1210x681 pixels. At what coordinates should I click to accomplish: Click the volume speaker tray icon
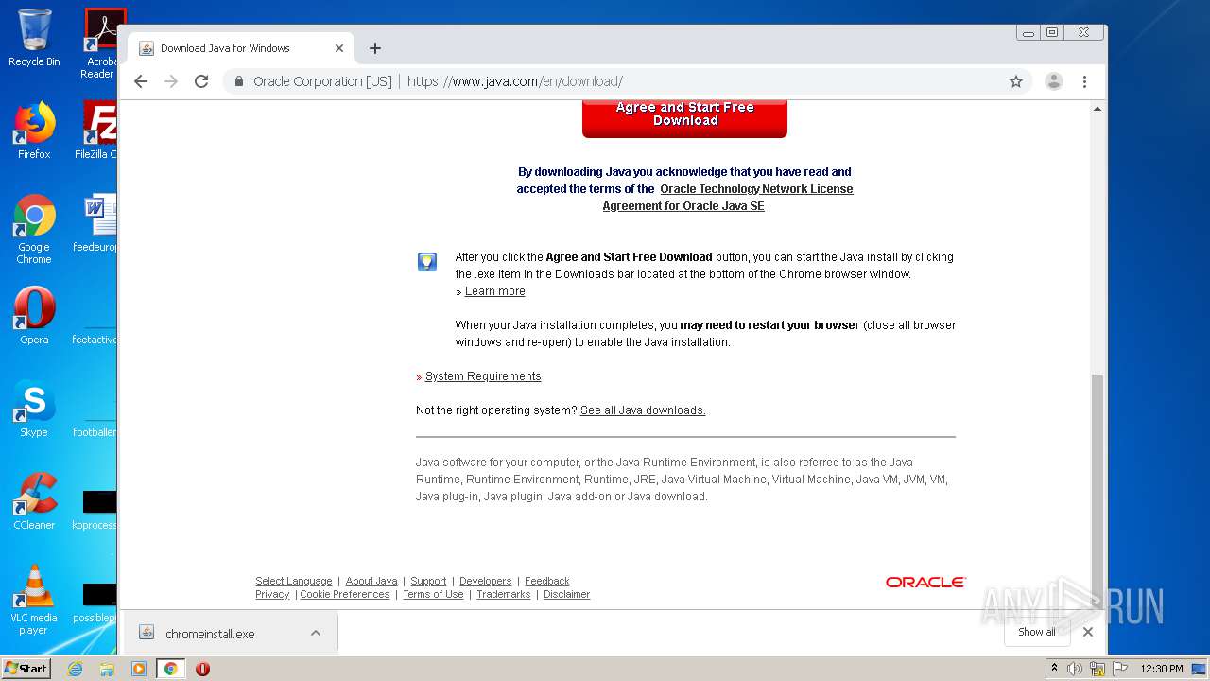(x=1075, y=669)
